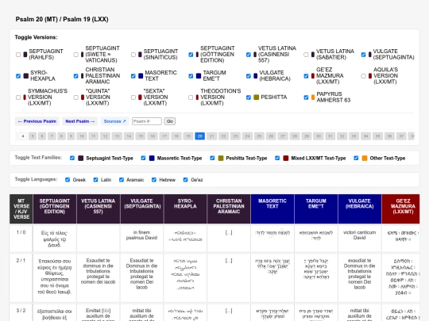This screenshot has width=429, height=321.
Task: Select current Psalm 20 pagination button
Action: pyautogui.click(x=200, y=136)
